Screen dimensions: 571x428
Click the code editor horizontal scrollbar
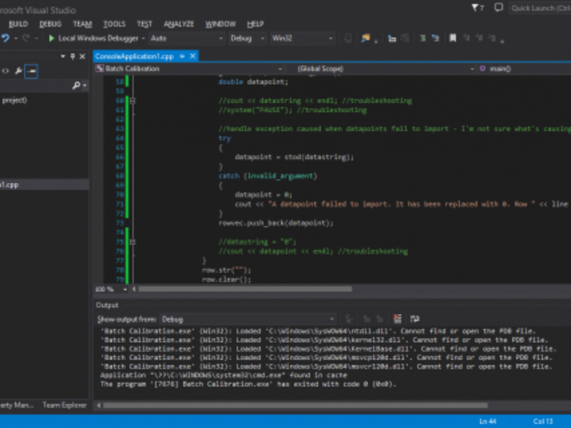(x=245, y=289)
